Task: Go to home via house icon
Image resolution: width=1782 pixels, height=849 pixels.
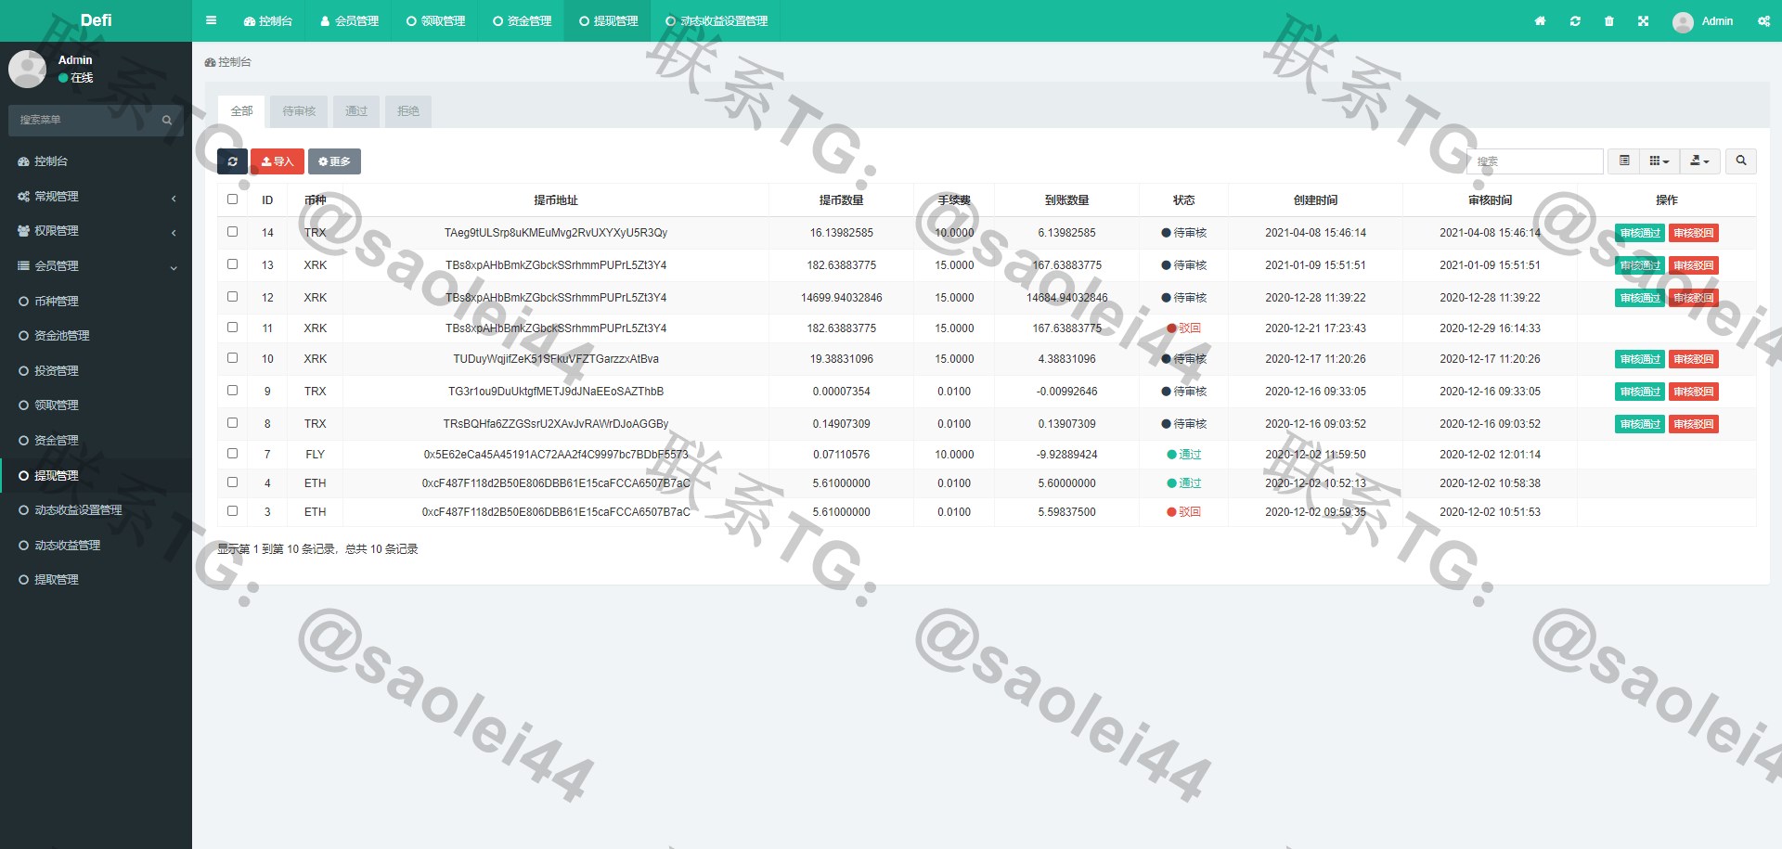Action: [x=1540, y=20]
